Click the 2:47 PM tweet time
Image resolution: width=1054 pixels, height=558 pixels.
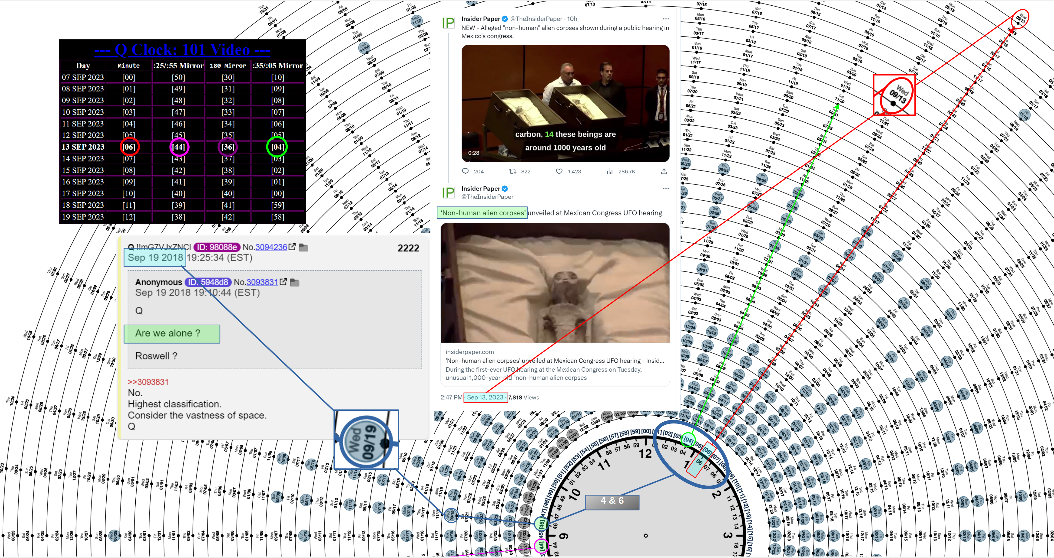pos(451,397)
